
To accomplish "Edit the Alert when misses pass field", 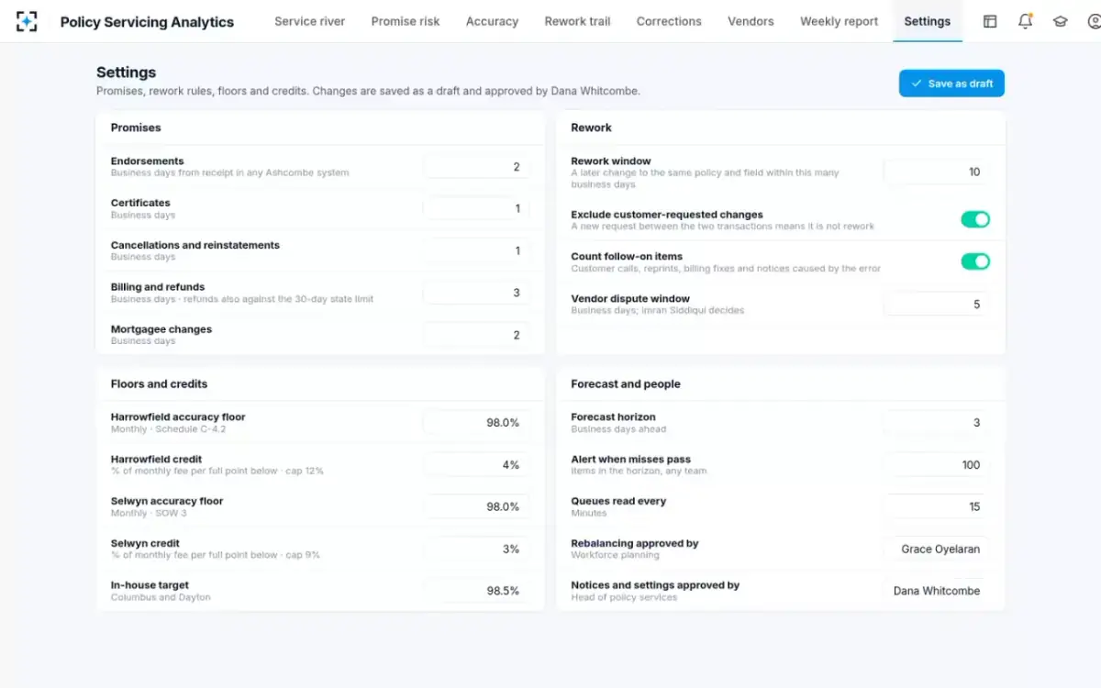I will [x=937, y=465].
